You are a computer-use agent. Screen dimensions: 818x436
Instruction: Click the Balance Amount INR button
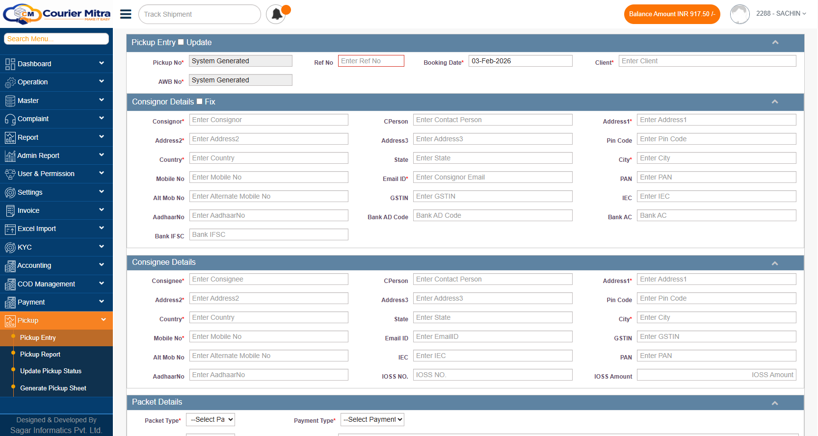pos(672,14)
